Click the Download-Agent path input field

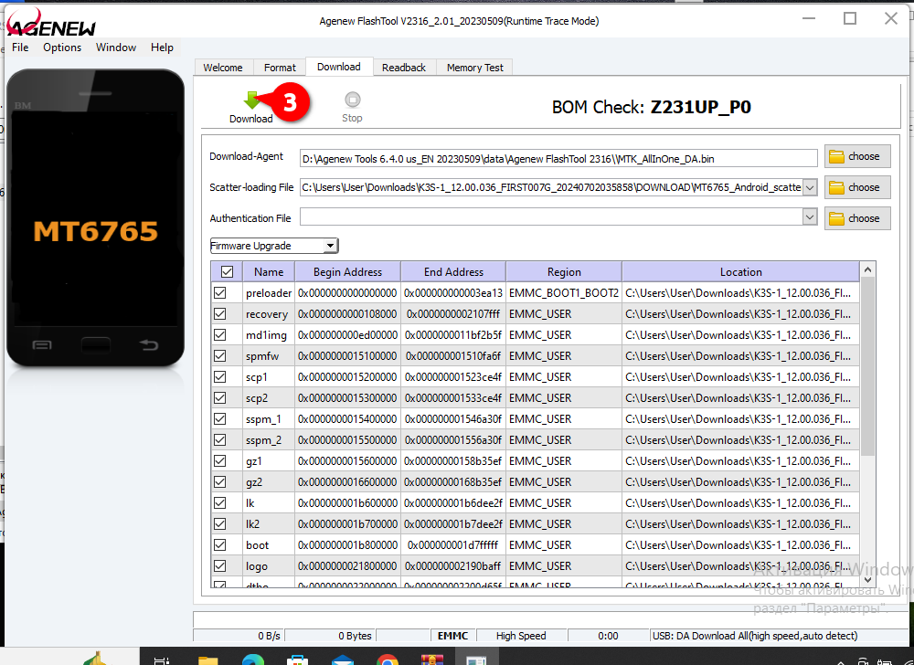(558, 158)
